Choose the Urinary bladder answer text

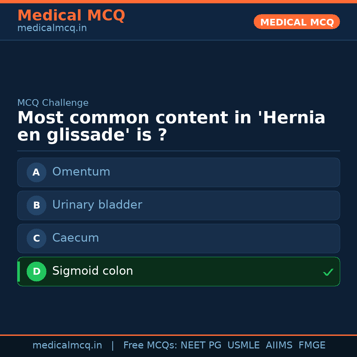[x=97, y=205]
